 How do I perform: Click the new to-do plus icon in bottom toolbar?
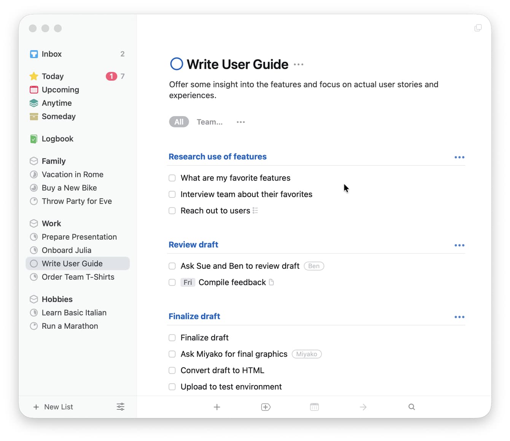[x=217, y=407]
